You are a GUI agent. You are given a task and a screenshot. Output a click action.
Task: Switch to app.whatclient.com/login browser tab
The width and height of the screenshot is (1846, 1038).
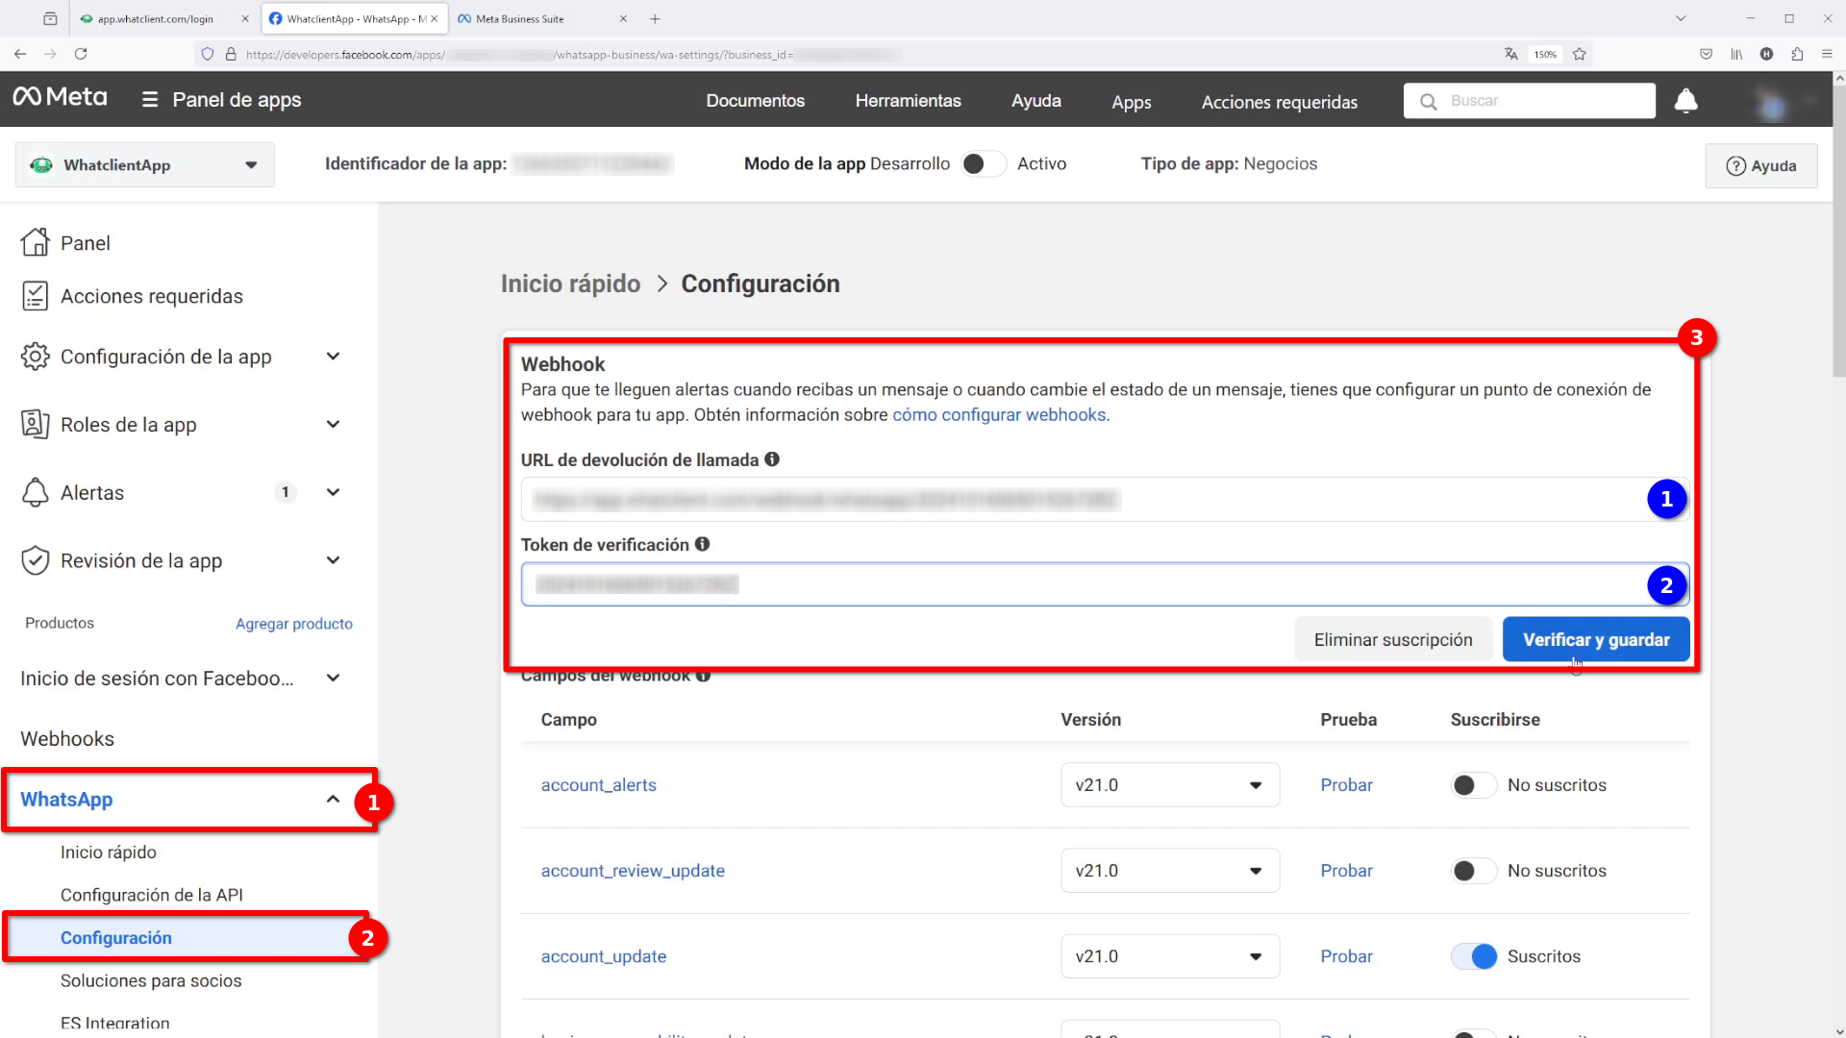[154, 18]
